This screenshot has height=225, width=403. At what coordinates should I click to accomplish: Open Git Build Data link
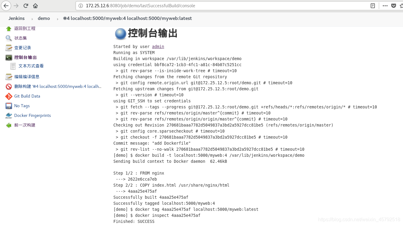(x=27, y=96)
